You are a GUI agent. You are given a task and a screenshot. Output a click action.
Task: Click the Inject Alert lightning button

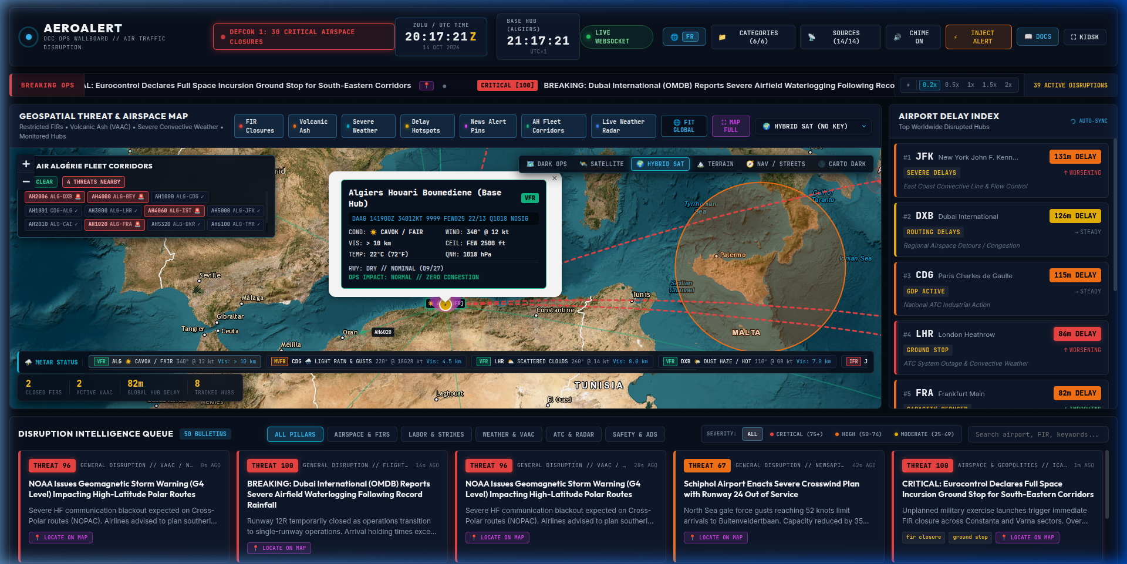point(978,37)
